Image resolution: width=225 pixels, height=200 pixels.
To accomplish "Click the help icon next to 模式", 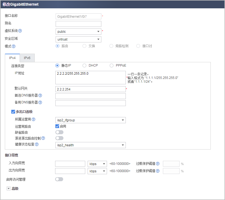I will pos(13,46).
